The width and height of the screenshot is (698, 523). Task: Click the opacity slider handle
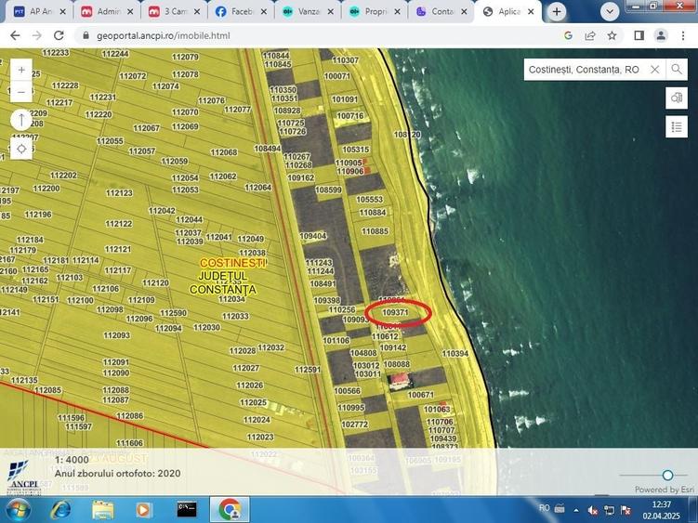[667, 475]
